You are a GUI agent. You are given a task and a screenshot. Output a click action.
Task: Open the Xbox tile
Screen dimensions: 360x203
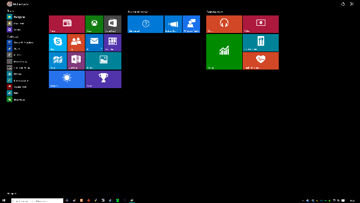[x=94, y=24]
